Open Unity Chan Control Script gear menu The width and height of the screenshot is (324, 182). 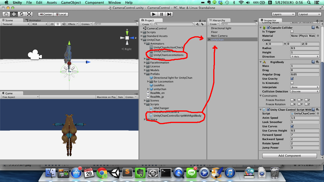(317, 110)
